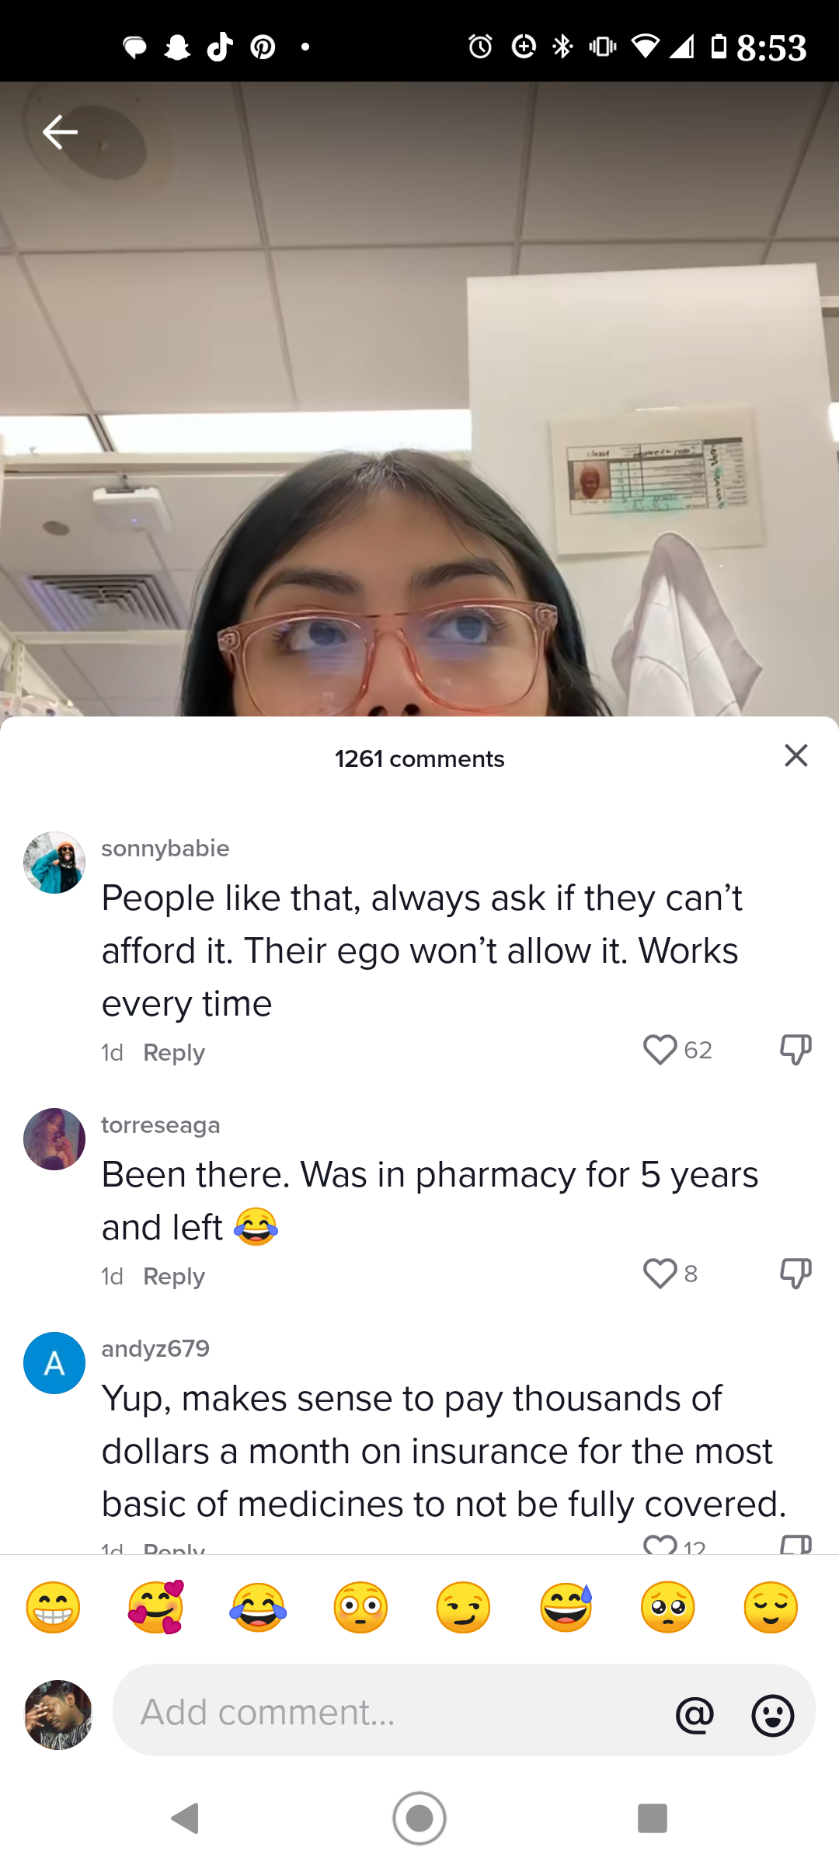Screen dimensions: 839x1865
Task: Dislike torreseaga's pharmacy comment
Action: (795, 1274)
